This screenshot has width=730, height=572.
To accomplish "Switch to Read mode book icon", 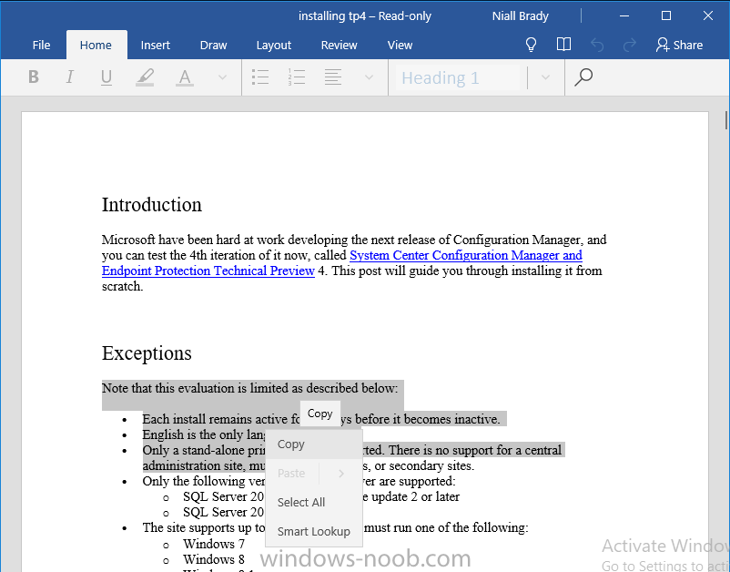I will pyautogui.click(x=563, y=45).
